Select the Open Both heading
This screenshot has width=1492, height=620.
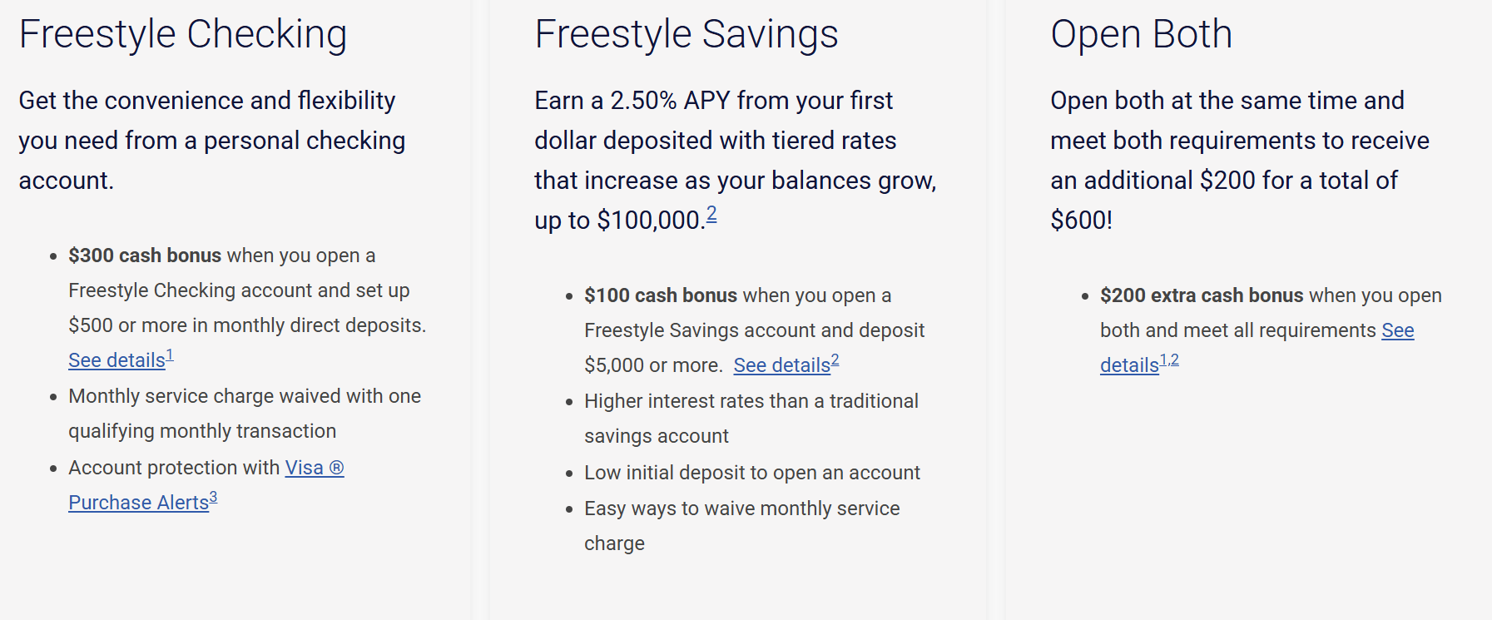pyautogui.click(x=1141, y=34)
